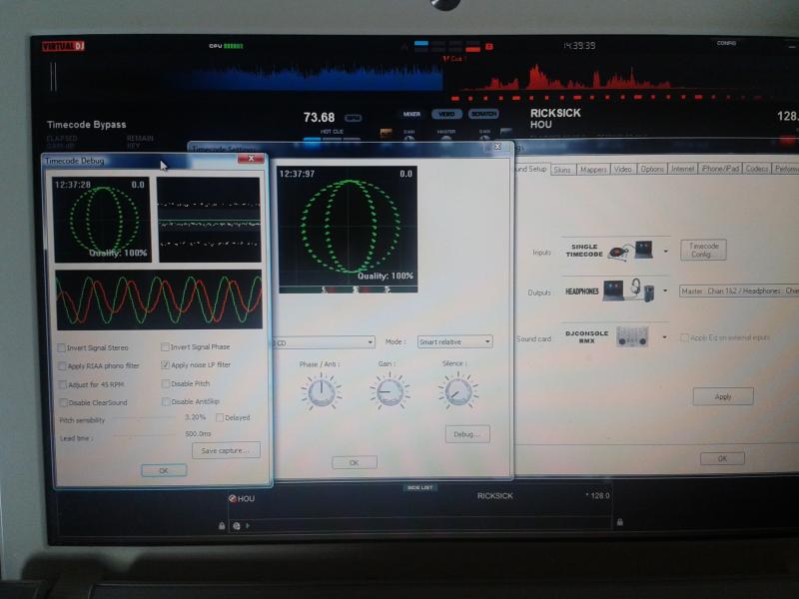
Task: Check Adjust for 45 RPM
Action: (63, 384)
